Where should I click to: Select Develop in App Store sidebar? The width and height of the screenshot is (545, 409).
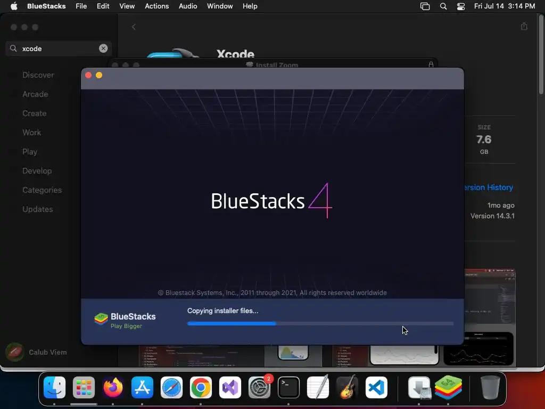click(x=37, y=171)
